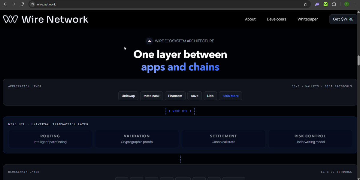The width and height of the screenshot is (360, 180).
Task: Open the green dice extension icon
Action: coord(325,4)
